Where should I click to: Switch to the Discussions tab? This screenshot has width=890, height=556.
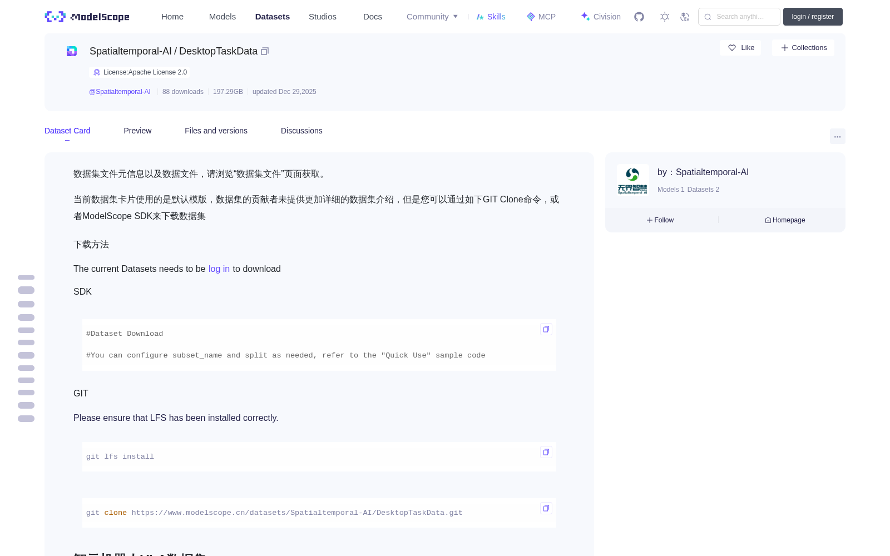click(301, 131)
